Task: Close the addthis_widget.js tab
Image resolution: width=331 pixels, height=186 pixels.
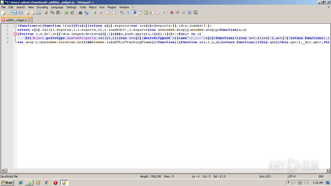Action: (29, 20)
